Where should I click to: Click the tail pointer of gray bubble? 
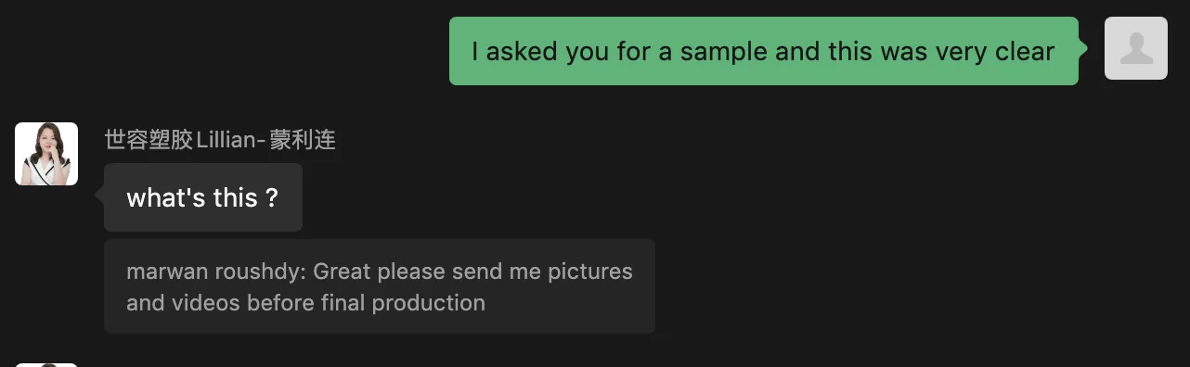click(100, 195)
